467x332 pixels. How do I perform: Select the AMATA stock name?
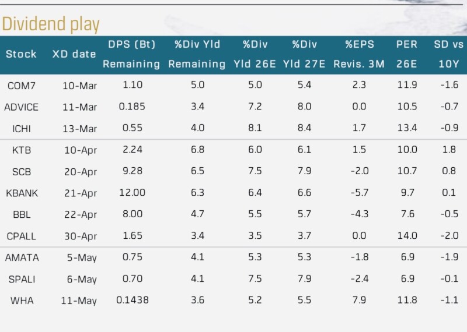pyautogui.click(x=20, y=257)
